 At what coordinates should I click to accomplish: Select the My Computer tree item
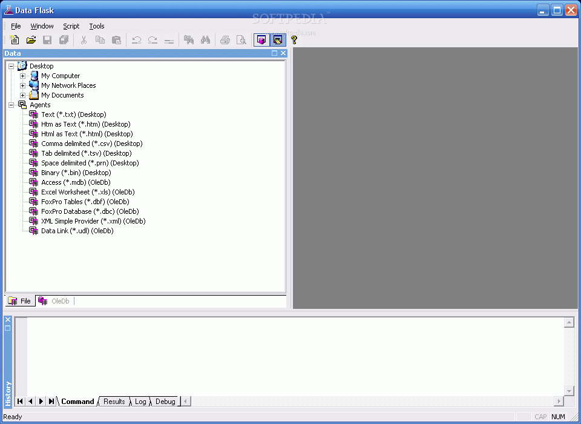61,76
